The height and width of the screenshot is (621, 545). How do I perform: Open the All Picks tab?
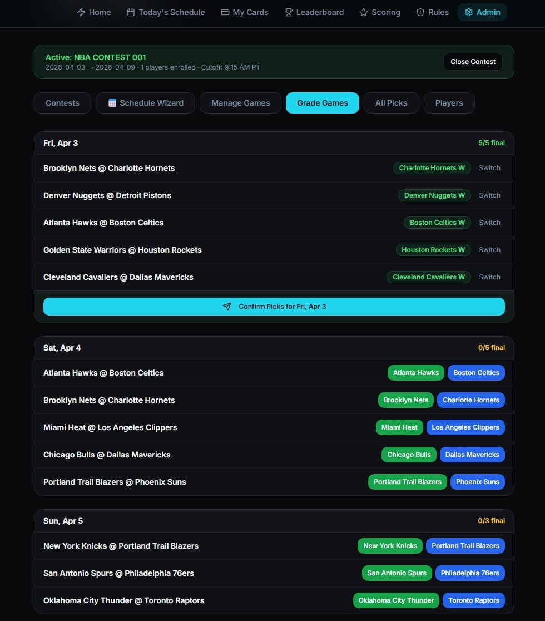tap(391, 103)
